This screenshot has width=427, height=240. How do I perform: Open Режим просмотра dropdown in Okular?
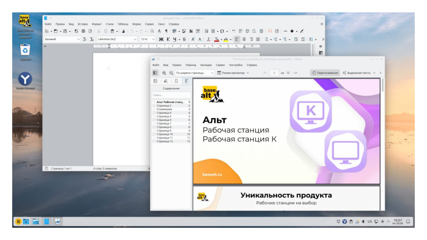[x=233, y=73]
